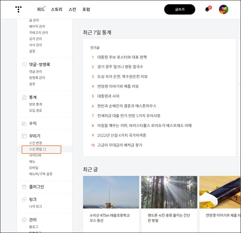Image resolution: width=241 pixels, height=233 pixels.
Task: Open the 포럼 menu
Action: click(x=86, y=9)
